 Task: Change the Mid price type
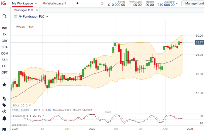31,27
